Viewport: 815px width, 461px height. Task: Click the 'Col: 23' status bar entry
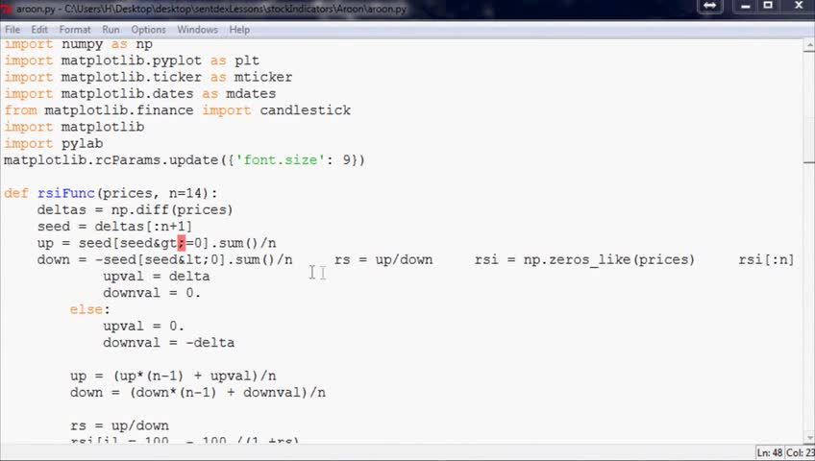pos(800,452)
